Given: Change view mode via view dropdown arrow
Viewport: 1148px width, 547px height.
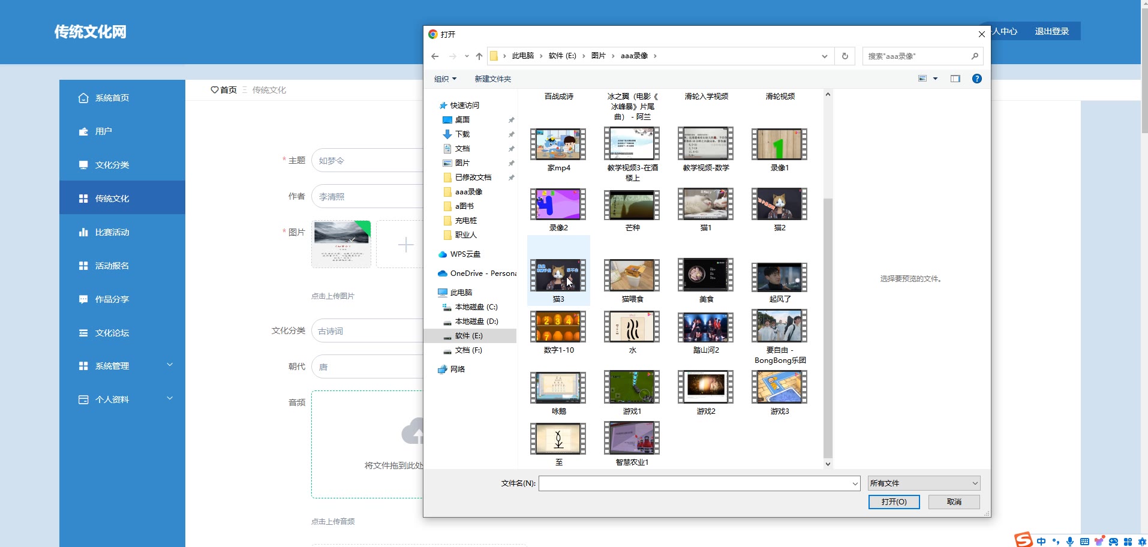Looking at the screenshot, I should point(935,79).
